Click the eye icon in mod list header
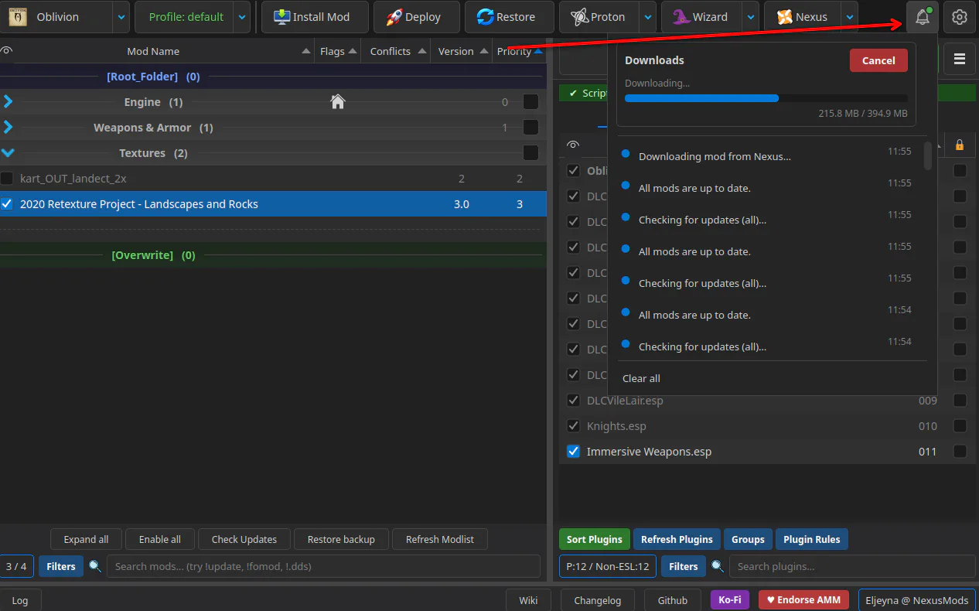The image size is (979, 611). tap(7, 51)
